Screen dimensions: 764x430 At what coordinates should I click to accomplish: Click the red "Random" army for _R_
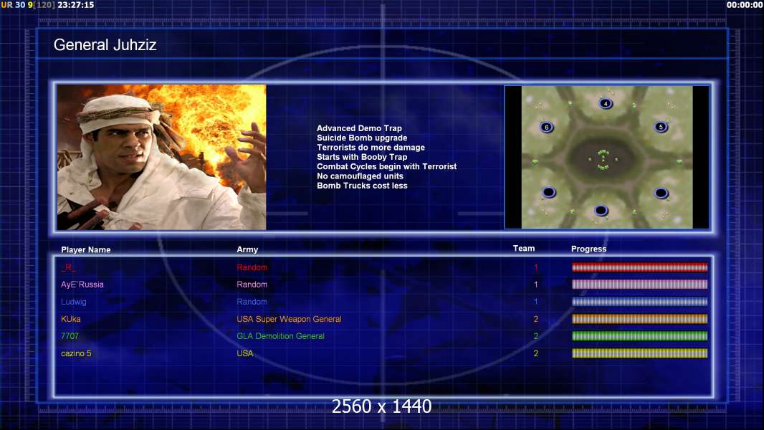click(252, 267)
